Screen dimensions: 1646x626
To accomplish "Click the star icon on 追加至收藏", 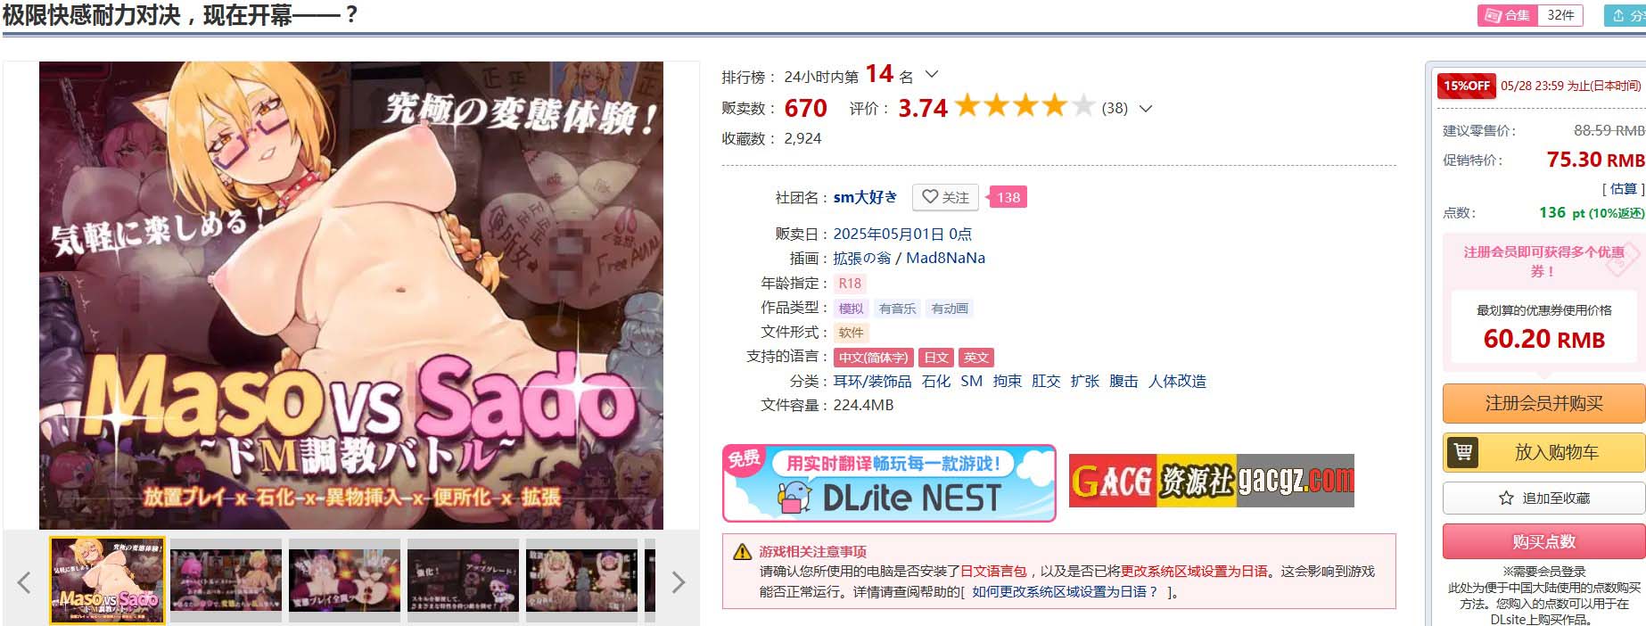I will 1506,498.
